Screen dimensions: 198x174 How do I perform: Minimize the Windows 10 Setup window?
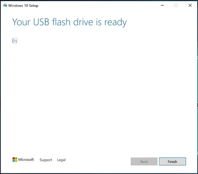point(162,5)
